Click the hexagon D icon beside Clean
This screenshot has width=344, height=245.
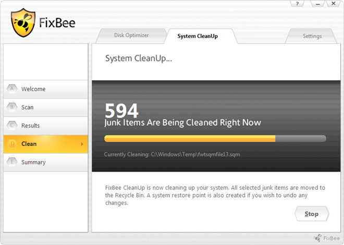click(12, 144)
